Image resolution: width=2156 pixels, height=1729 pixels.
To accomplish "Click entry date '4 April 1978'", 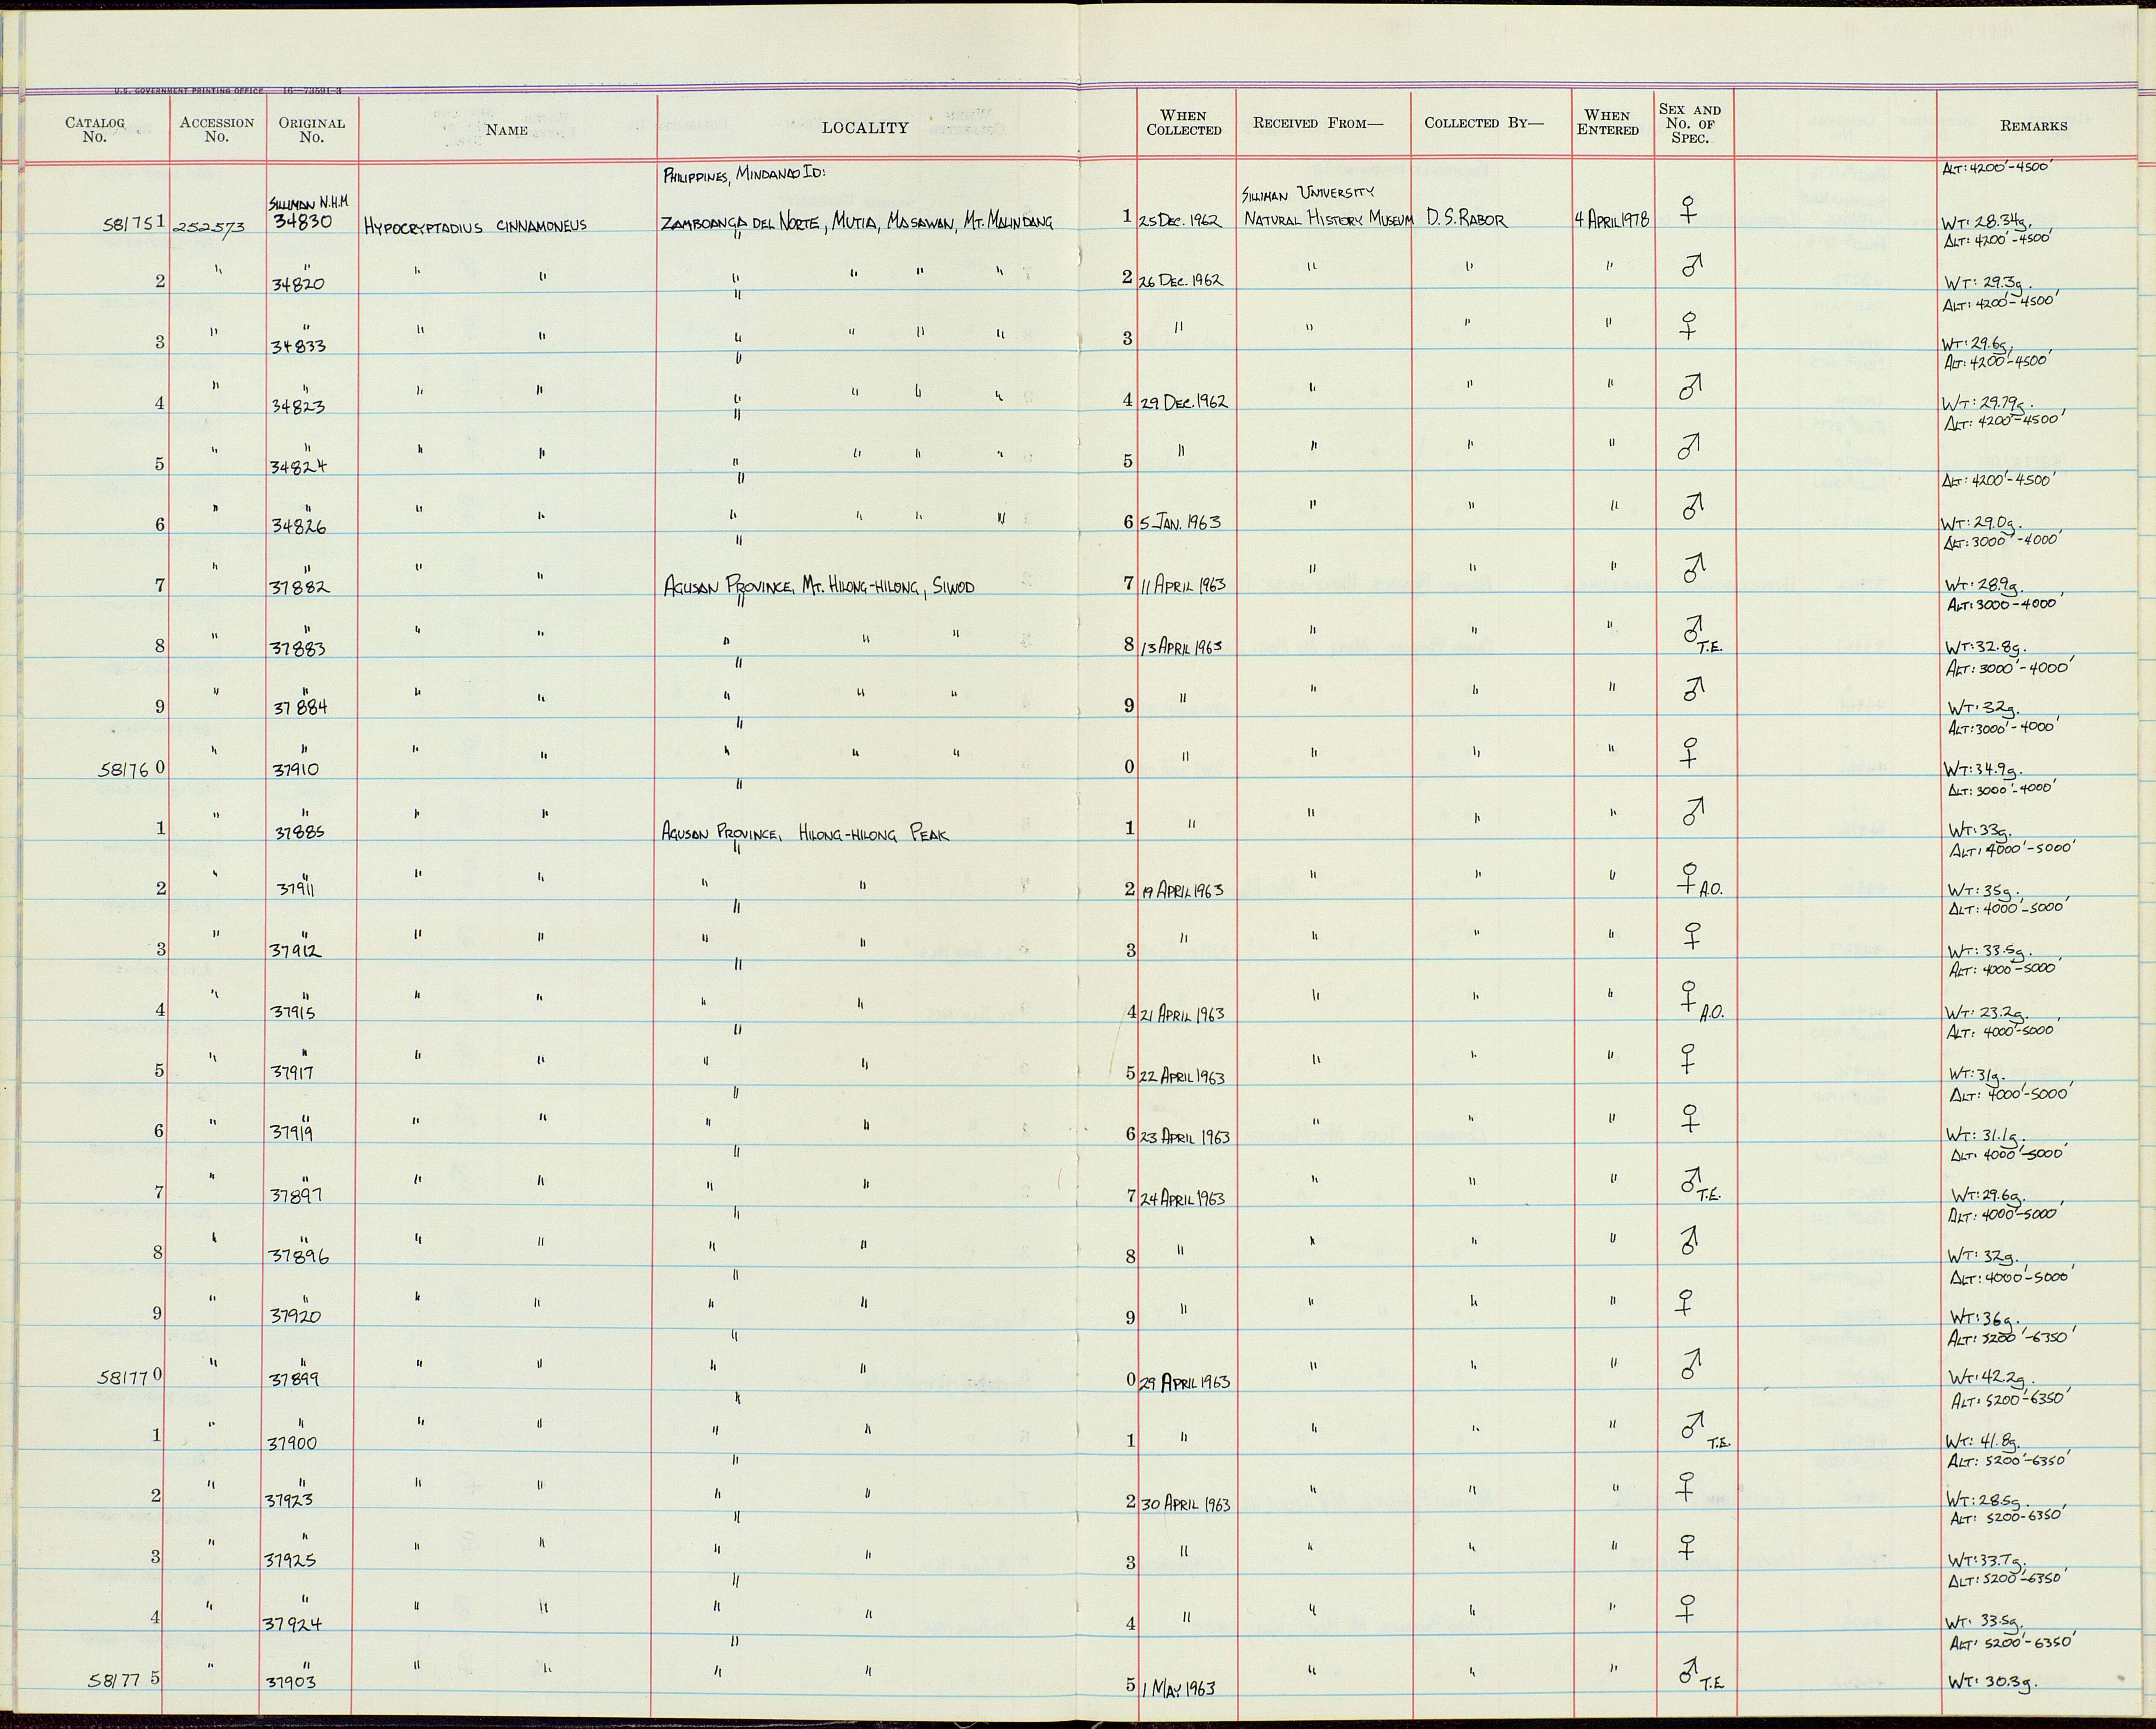I will [x=1612, y=220].
